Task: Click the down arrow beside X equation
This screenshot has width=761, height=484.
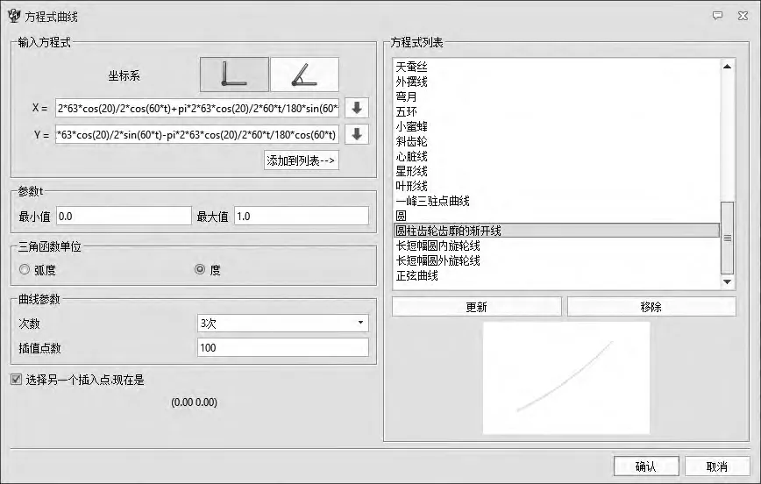Action: [x=357, y=109]
